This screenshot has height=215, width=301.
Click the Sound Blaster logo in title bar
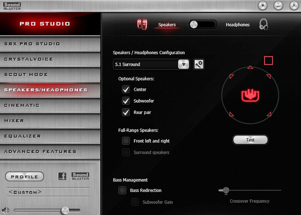(12, 6)
